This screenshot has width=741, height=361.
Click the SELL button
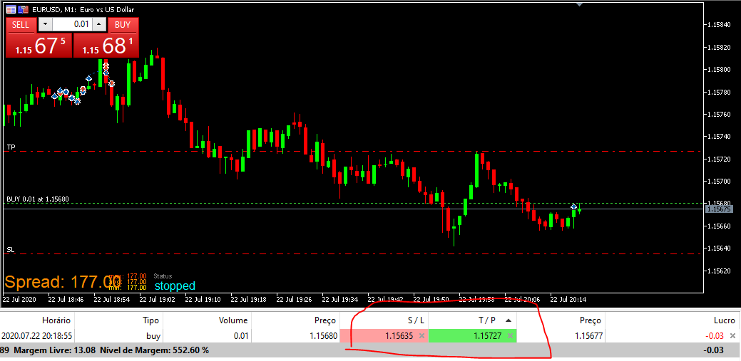coord(20,25)
